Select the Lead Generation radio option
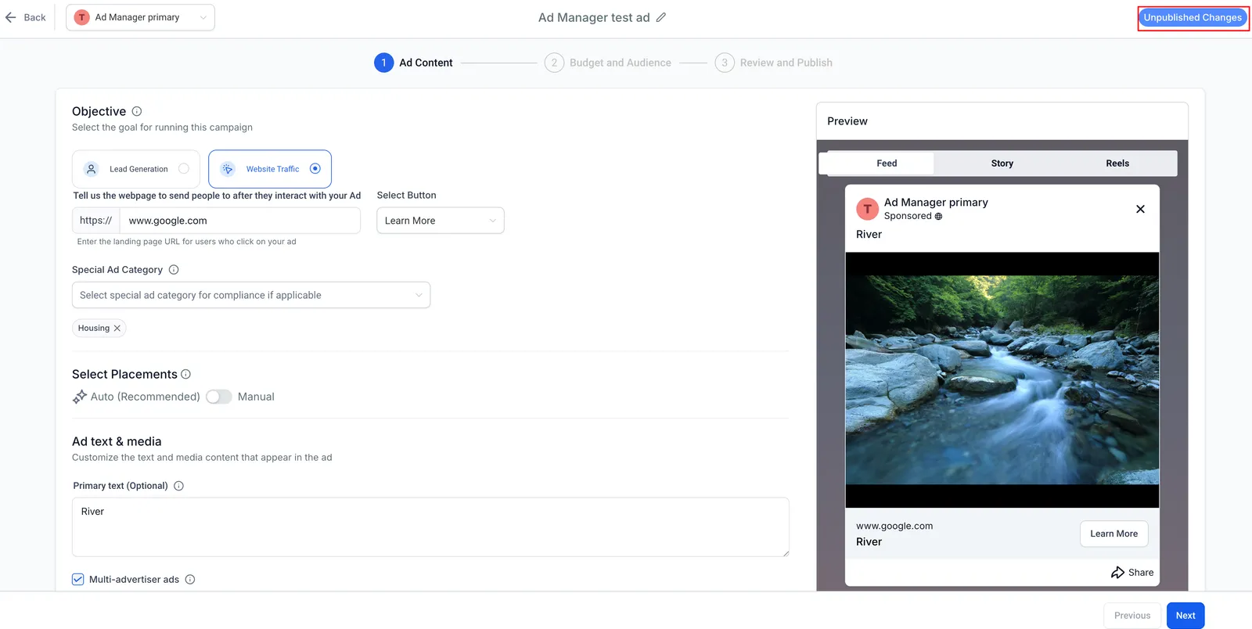Viewport: 1252px width, 629px height. tap(184, 168)
